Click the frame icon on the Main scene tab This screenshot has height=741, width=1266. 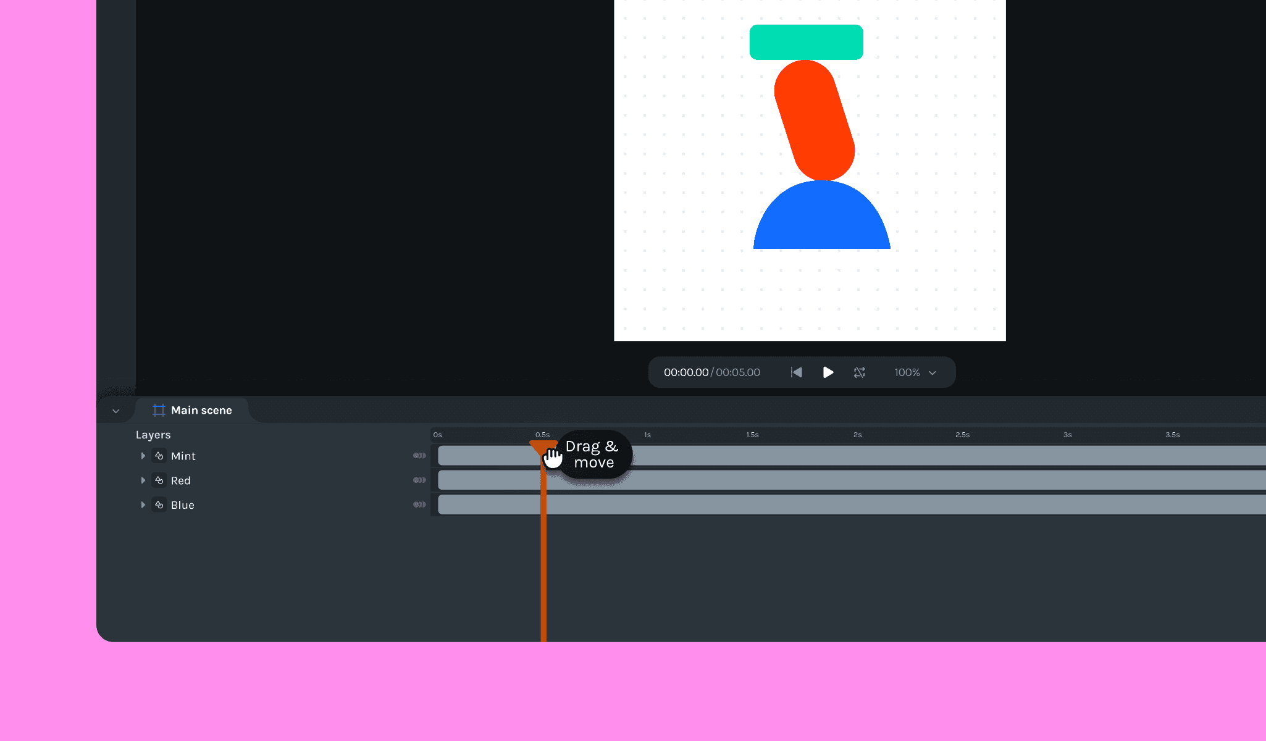159,409
